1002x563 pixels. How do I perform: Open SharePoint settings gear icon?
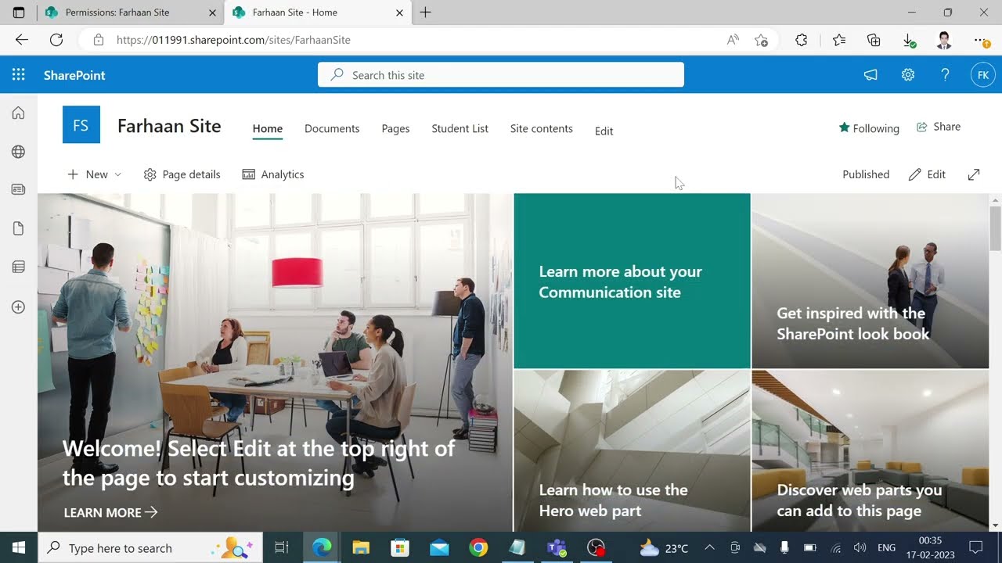click(x=908, y=75)
